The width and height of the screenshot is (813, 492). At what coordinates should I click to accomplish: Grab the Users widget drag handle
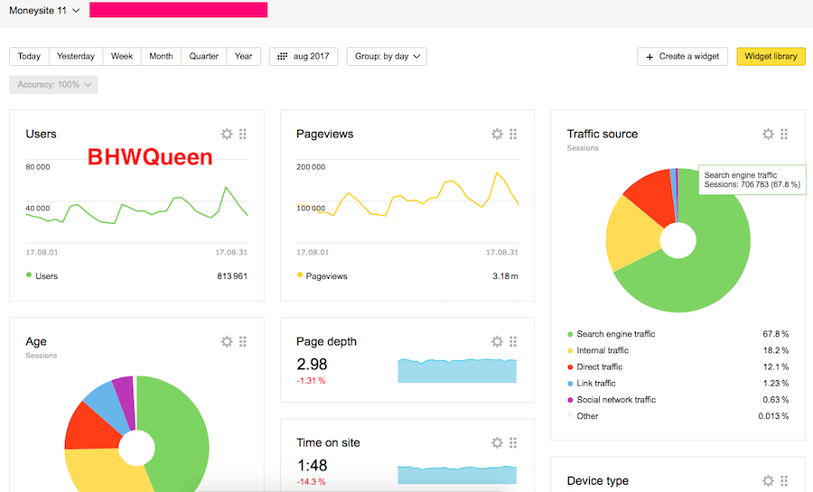[x=243, y=135]
